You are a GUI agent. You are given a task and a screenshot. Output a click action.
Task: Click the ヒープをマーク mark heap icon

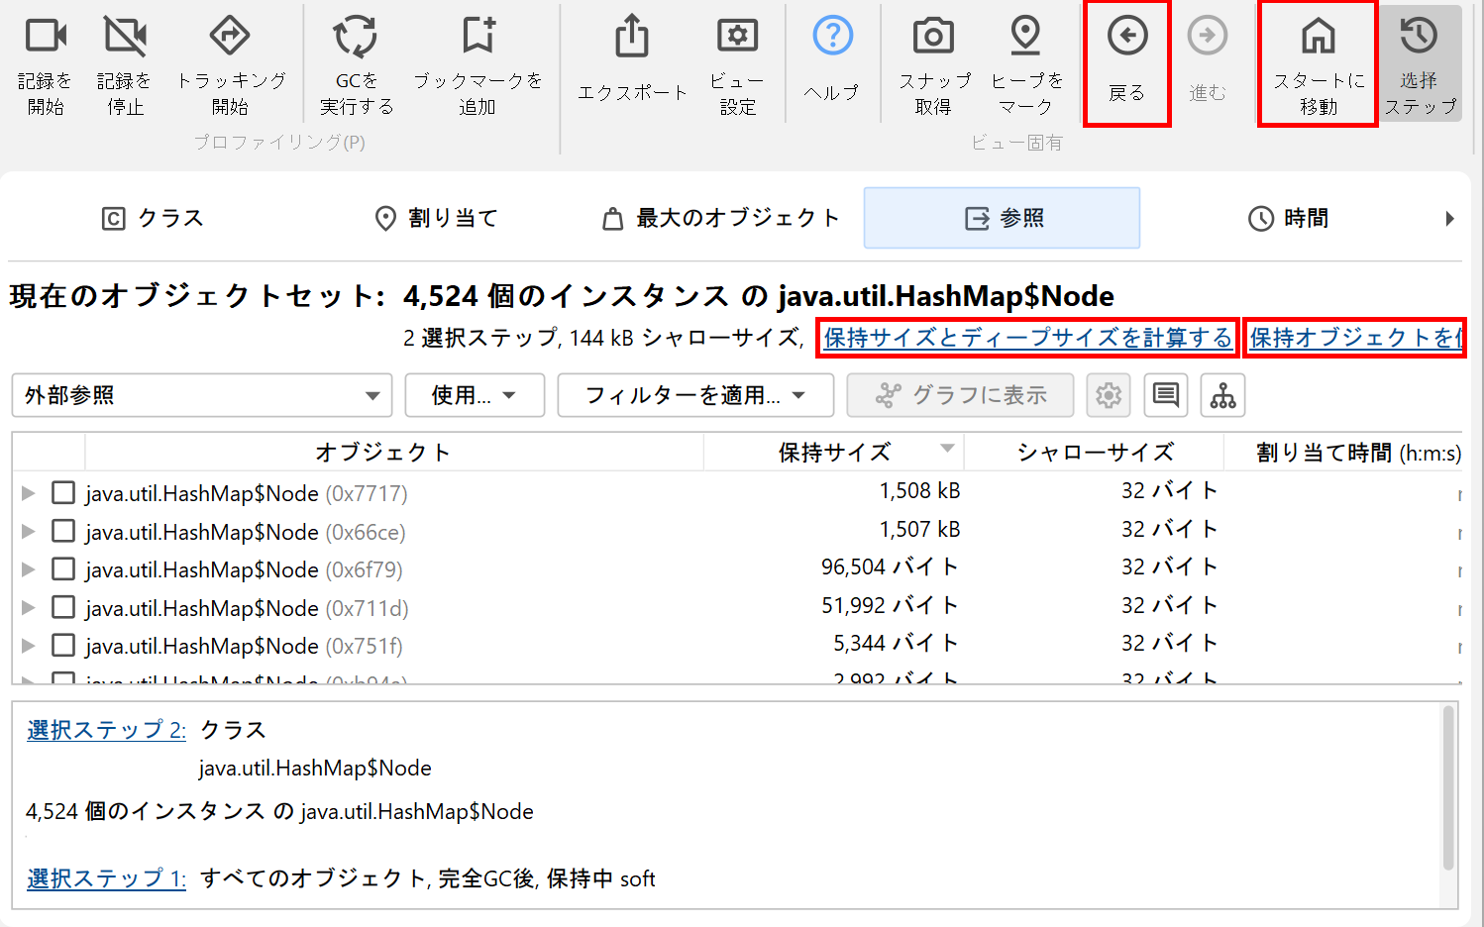(x=1025, y=38)
